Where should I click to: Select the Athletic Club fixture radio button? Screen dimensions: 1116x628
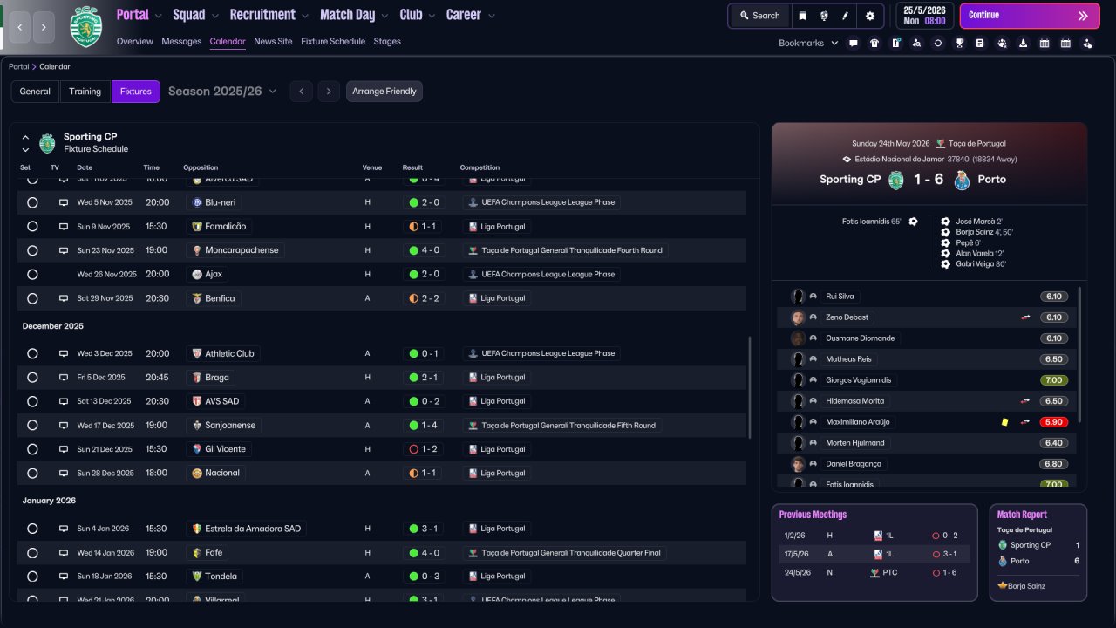click(x=32, y=354)
